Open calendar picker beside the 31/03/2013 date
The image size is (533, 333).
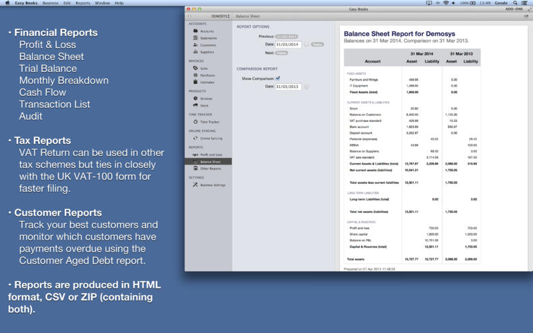pyautogui.click(x=306, y=87)
